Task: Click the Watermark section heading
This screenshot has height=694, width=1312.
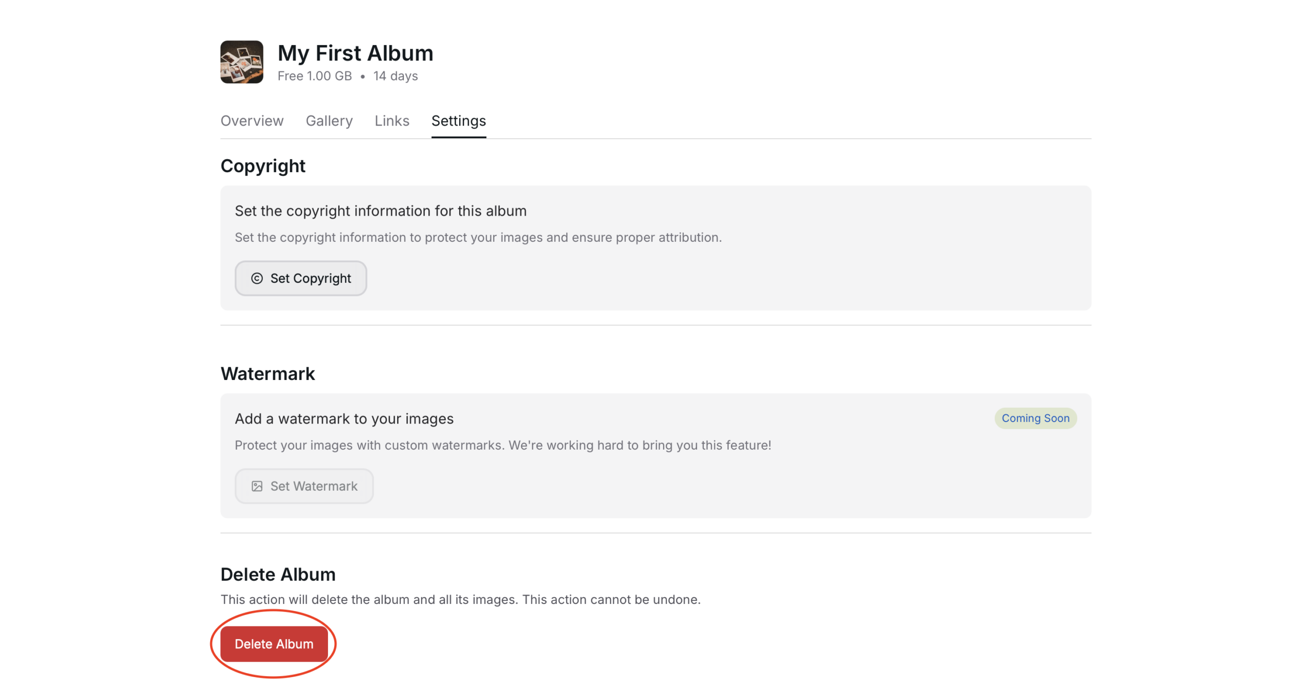Action: [x=268, y=374]
